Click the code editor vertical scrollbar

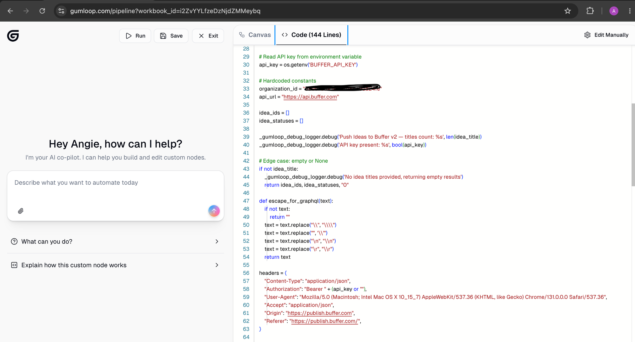pos(633,145)
